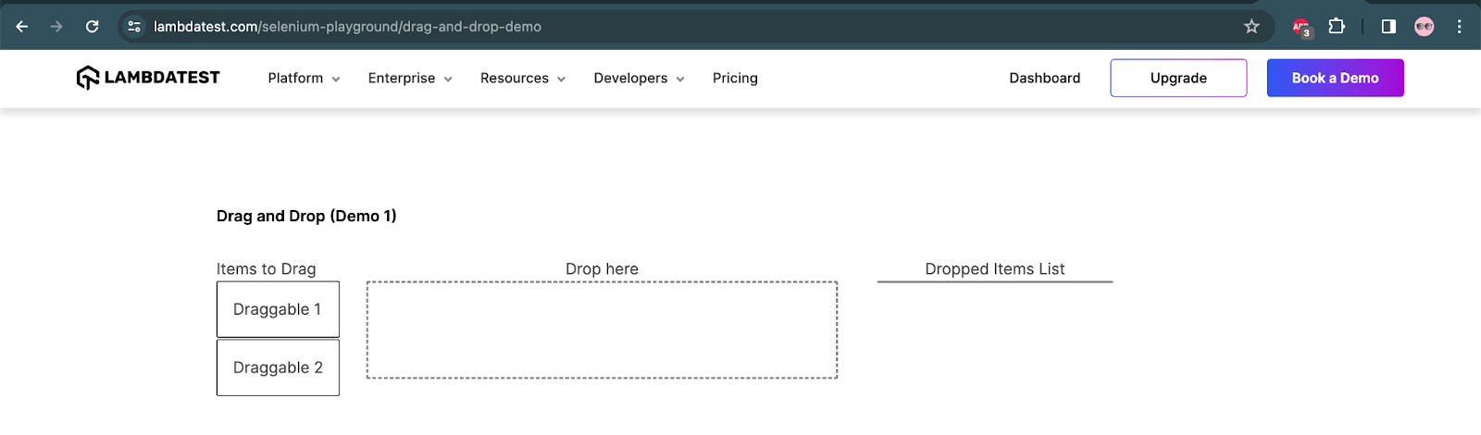Reload the page with the refresh icon
Viewport: 1481px width, 435px height.
pyautogui.click(x=92, y=27)
